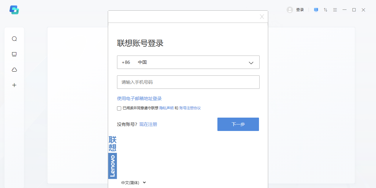Screen dimensions: 376x188
Task: Click the 请输入手机号码 phone number field
Action: [x=188, y=82]
